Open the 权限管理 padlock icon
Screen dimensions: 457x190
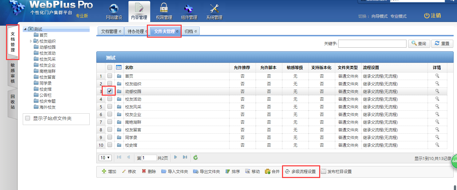pos(164,9)
